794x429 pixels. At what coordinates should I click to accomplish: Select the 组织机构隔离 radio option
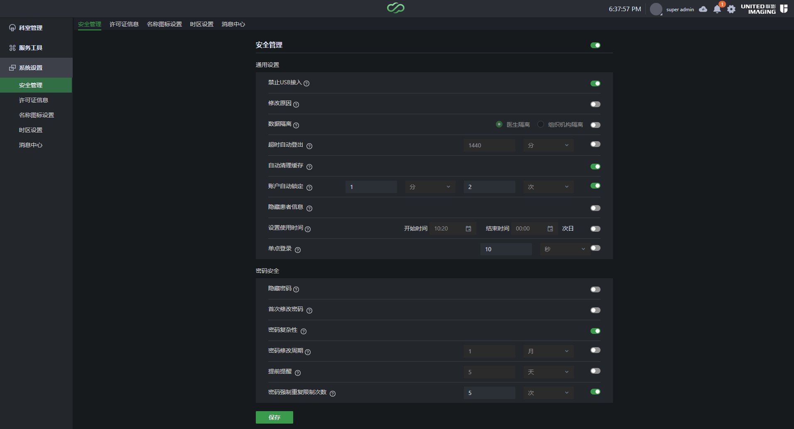click(x=541, y=124)
